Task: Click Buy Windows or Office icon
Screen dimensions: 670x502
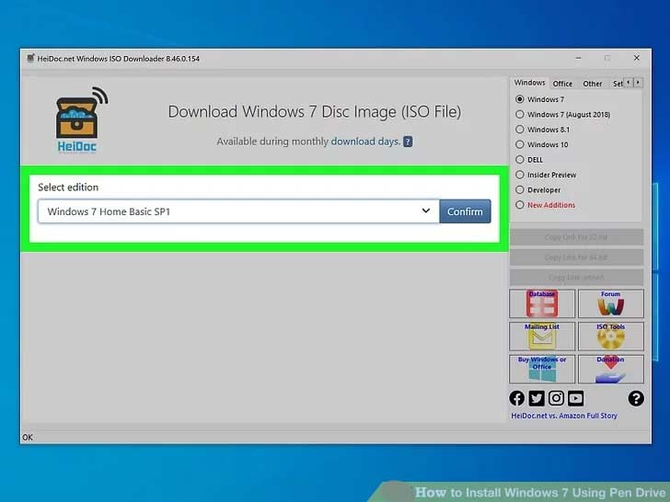Action: 542,369
